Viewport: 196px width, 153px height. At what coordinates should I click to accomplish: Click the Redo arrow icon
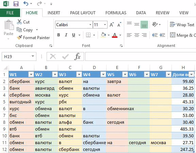tap(39, 4)
